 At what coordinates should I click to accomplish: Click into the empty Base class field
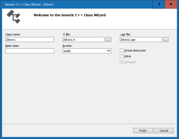30,51
